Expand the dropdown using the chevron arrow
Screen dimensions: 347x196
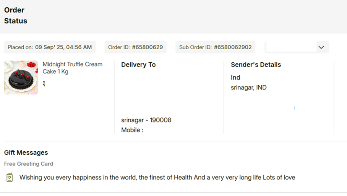tap(321, 47)
